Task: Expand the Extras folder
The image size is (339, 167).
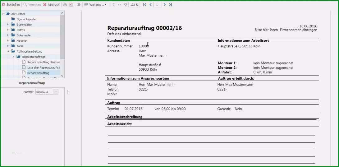Action: 8,30
